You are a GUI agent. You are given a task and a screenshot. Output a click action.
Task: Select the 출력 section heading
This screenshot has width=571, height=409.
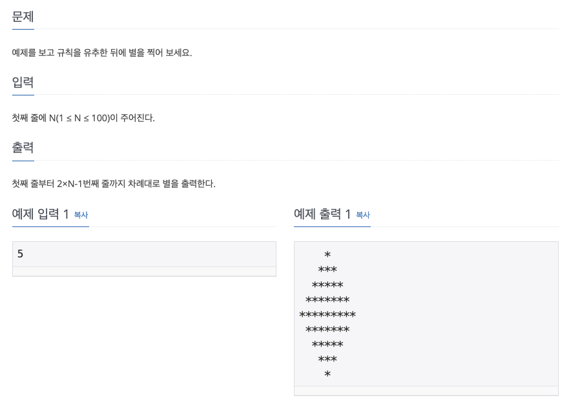pyautogui.click(x=23, y=147)
